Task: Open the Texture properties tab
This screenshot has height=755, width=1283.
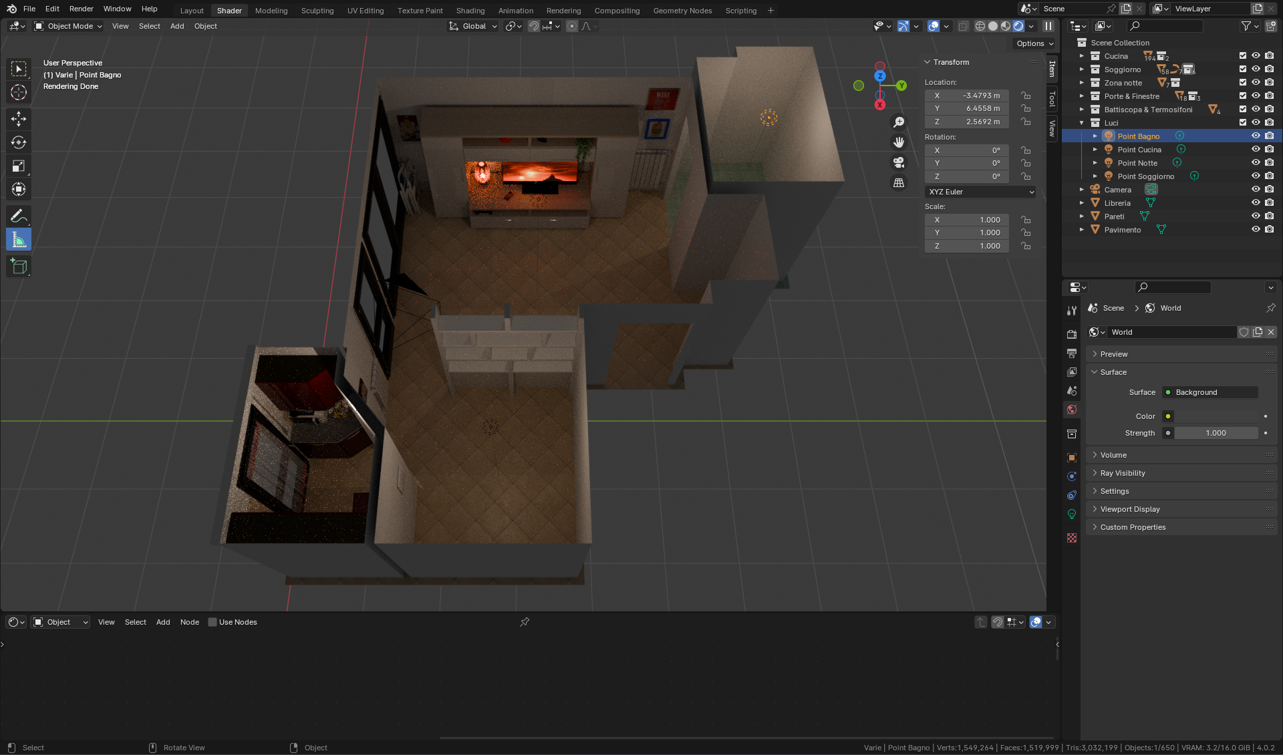Action: click(1072, 538)
